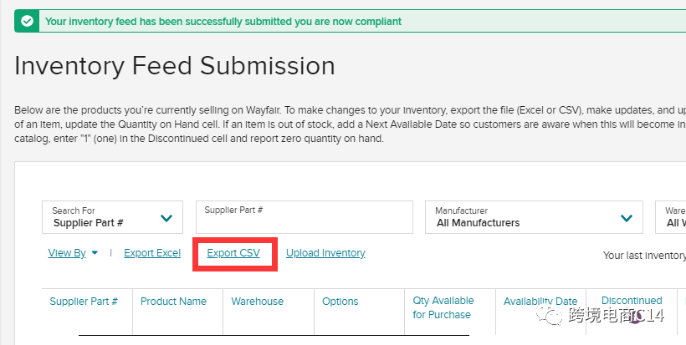Click the Warehouse column header

click(x=258, y=301)
